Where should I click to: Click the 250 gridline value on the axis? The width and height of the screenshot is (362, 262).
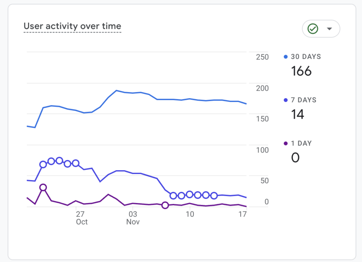click(261, 57)
